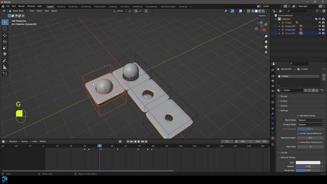
Task: Open the Texture properties tab icon
Action: tap(273, 144)
